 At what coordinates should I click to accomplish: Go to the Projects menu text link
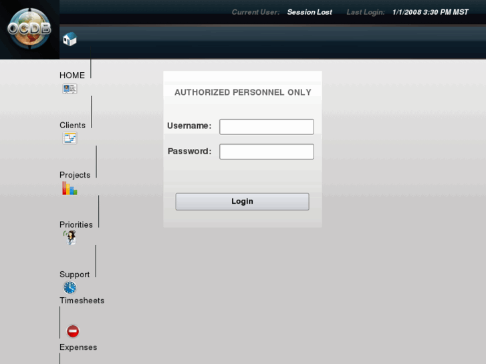pyautogui.click(x=75, y=175)
